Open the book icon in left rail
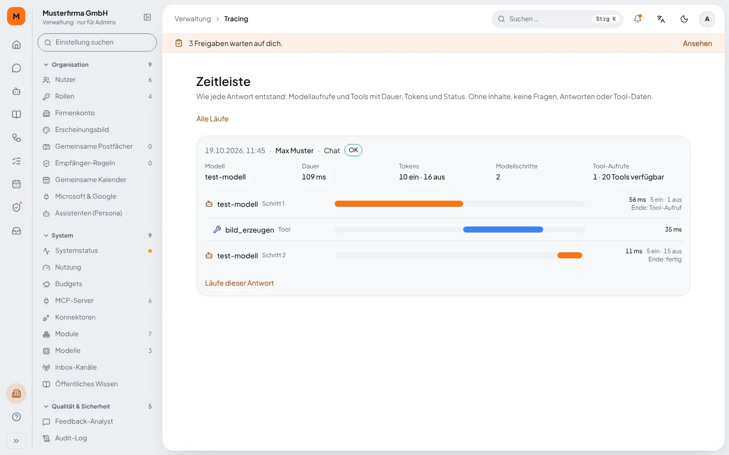 pyautogui.click(x=16, y=114)
